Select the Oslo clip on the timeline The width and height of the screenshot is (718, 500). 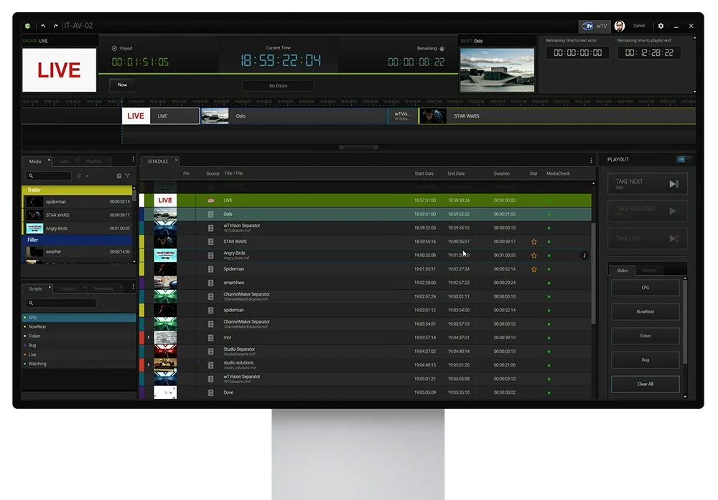point(294,116)
